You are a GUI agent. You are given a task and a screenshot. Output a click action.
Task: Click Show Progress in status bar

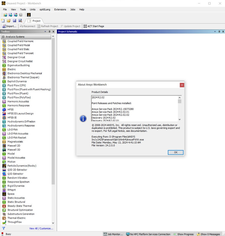[184, 234]
